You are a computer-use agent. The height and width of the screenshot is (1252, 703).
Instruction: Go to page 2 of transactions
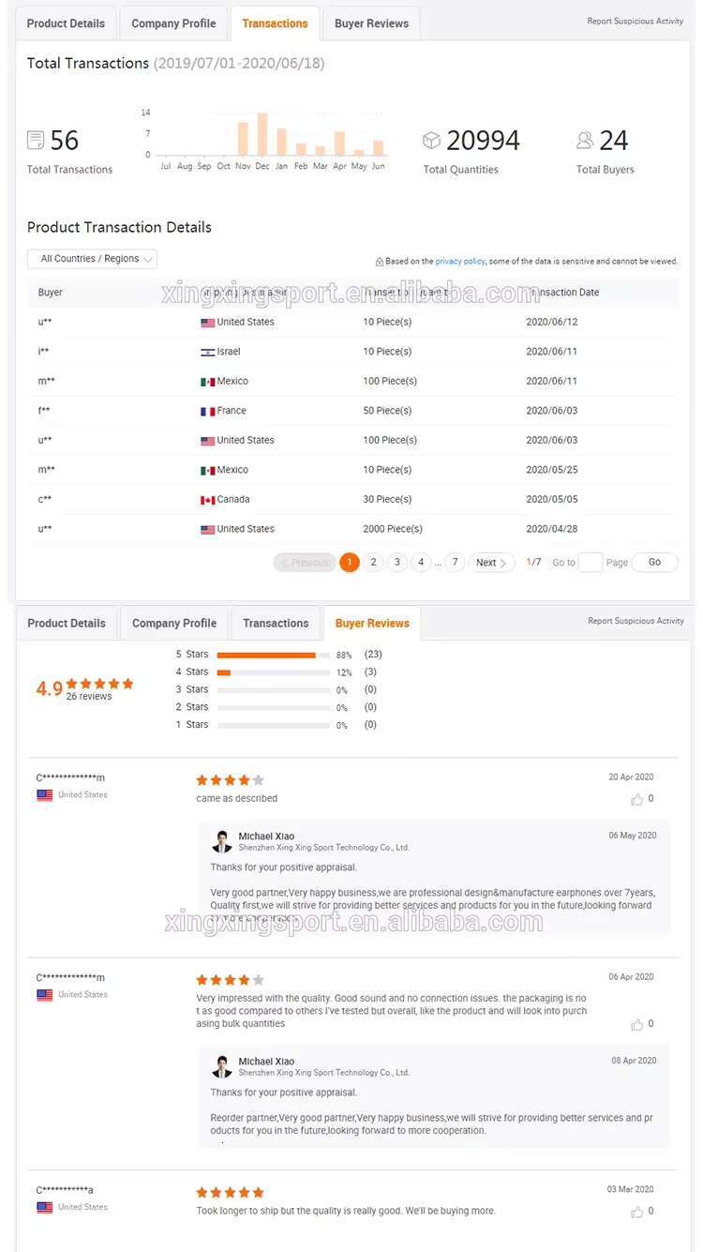373,563
